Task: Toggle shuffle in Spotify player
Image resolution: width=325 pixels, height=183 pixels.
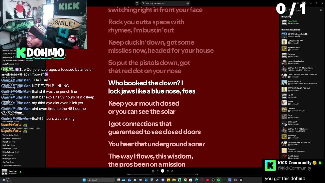Action: tap(153, 171)
